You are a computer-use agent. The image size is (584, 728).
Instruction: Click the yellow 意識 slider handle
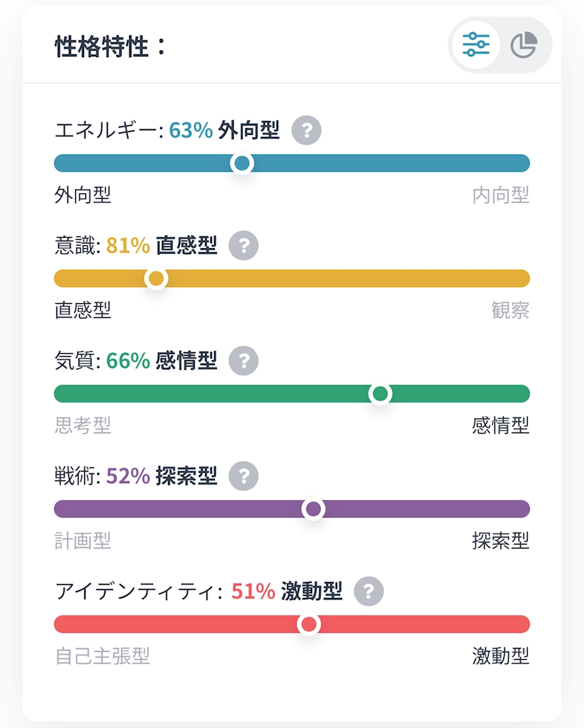pos(156,279)
